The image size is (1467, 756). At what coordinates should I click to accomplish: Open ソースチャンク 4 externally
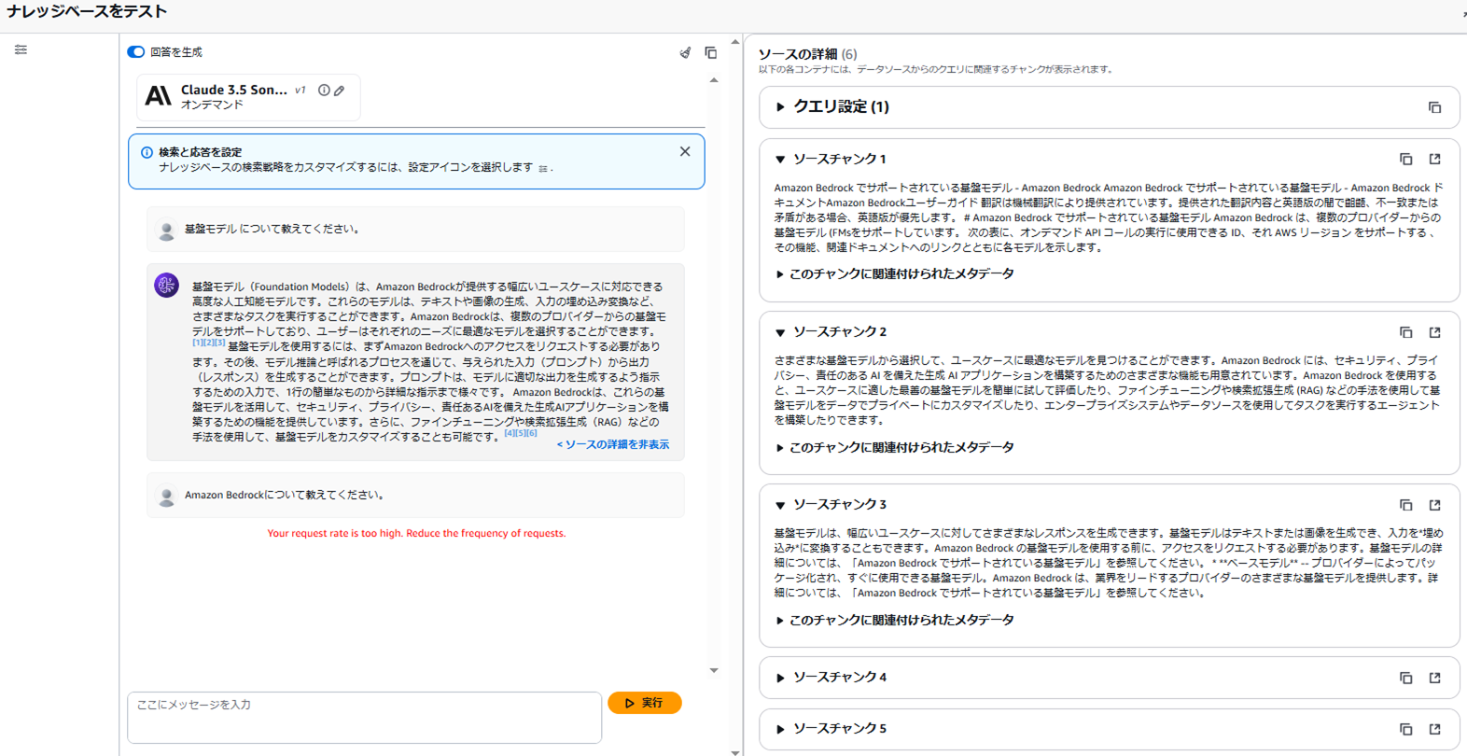tap(1435, 678)
